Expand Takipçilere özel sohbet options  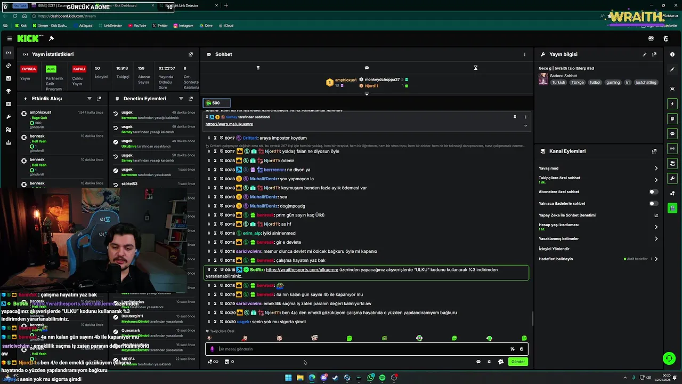click(x=656, y=180)
